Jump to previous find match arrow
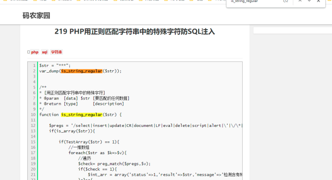The image size is (332, 180). pyautogui.click(x=300, y=1)
